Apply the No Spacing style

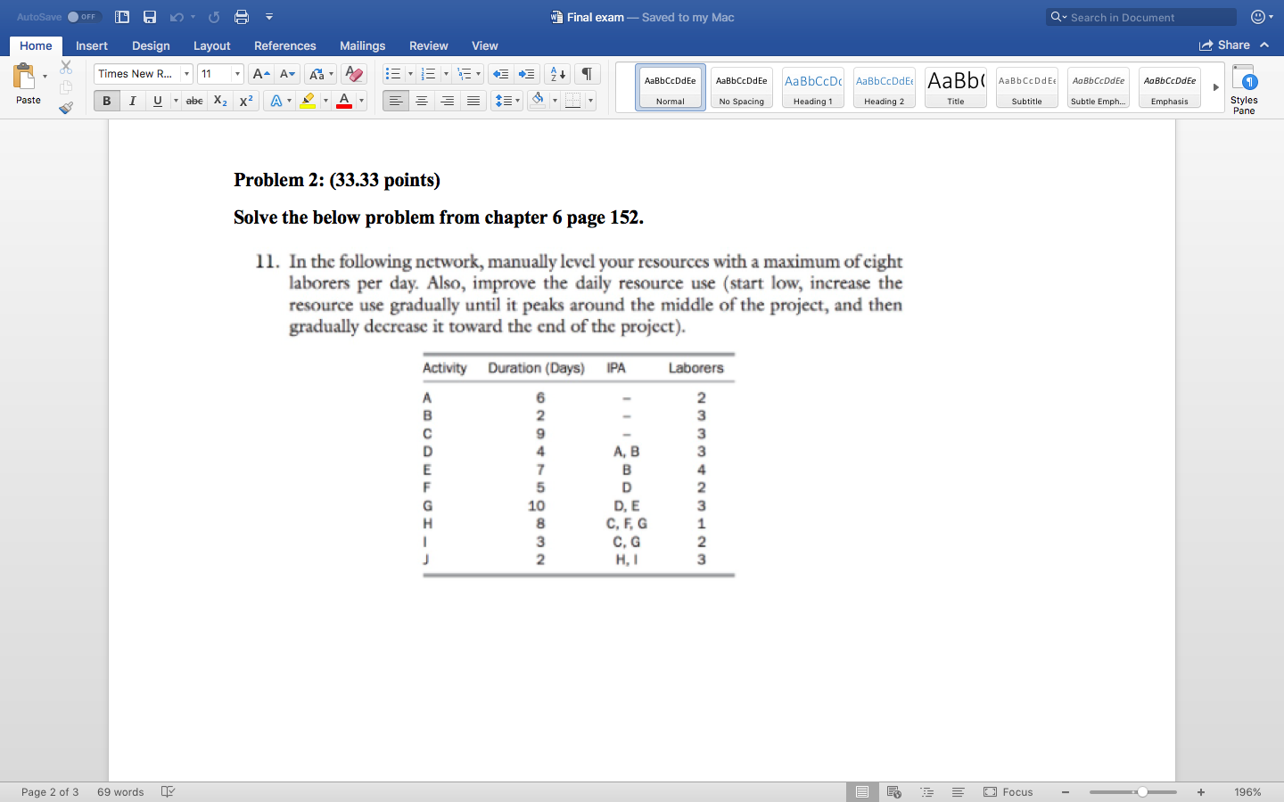[x=742, y=87]
